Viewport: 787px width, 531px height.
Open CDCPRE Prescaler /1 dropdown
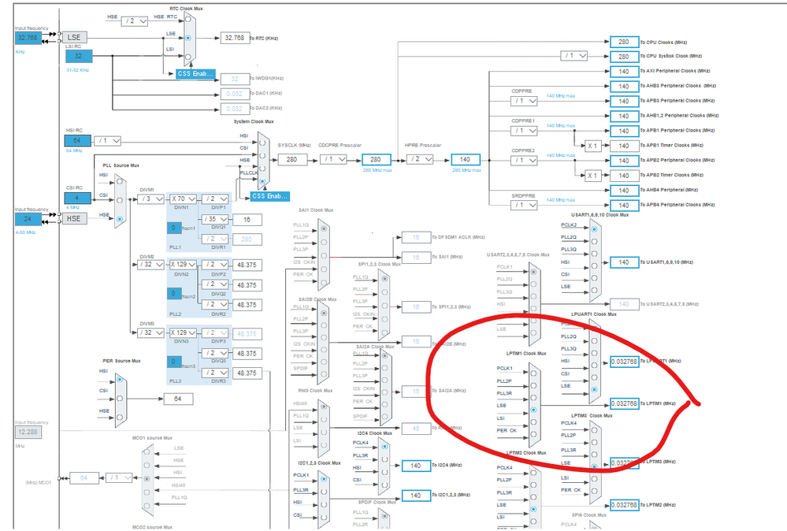click(334, 159)
